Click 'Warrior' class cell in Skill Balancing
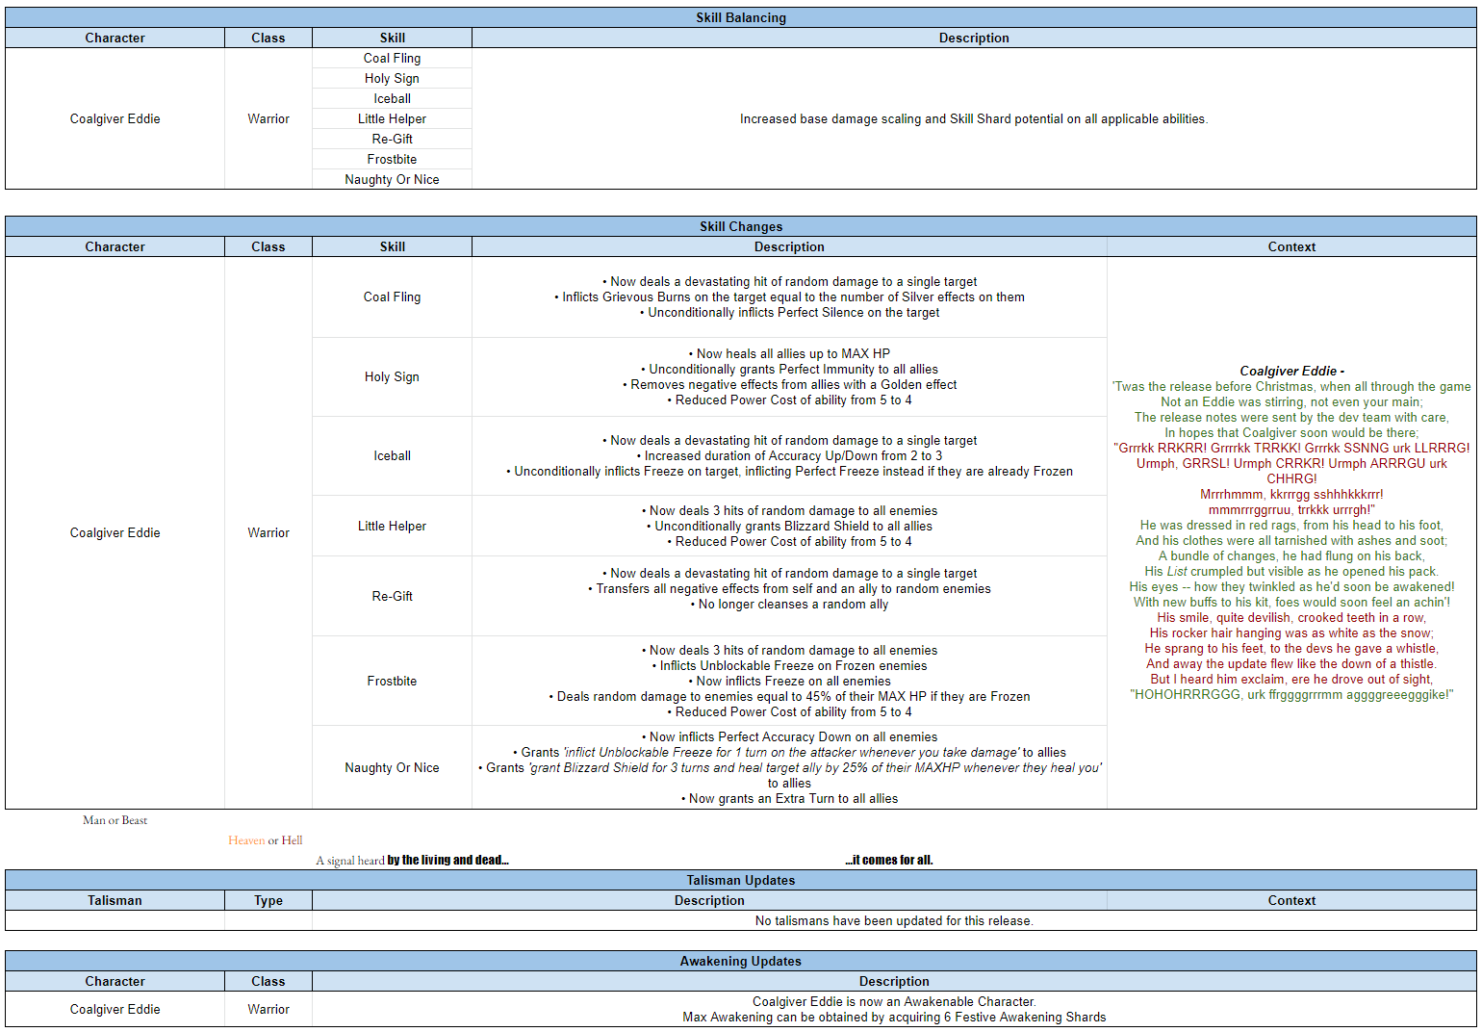Screen dimensions: 1482x1032 (x=268, y=118)
